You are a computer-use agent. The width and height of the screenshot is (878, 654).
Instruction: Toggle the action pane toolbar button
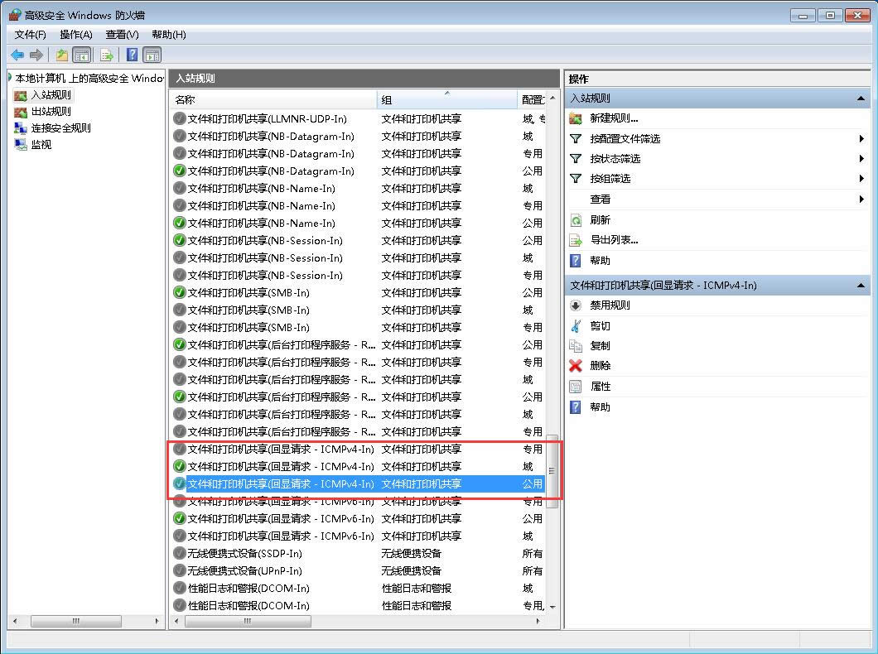[152, 55]
